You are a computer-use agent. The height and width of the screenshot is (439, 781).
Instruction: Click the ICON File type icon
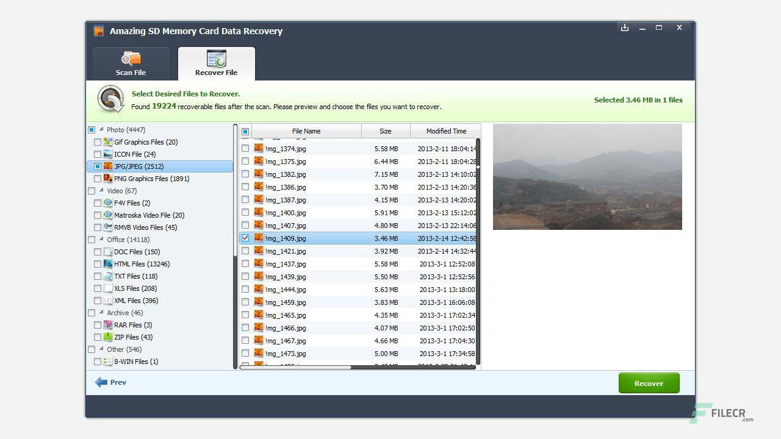[x=108, y=154]
